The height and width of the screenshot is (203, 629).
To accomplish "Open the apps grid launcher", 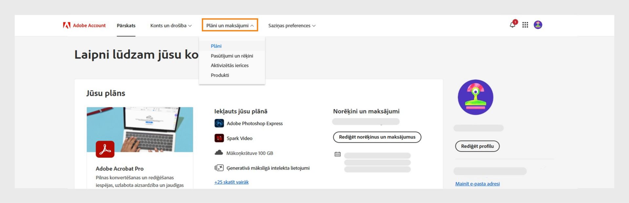I will [x=525, y=25].
